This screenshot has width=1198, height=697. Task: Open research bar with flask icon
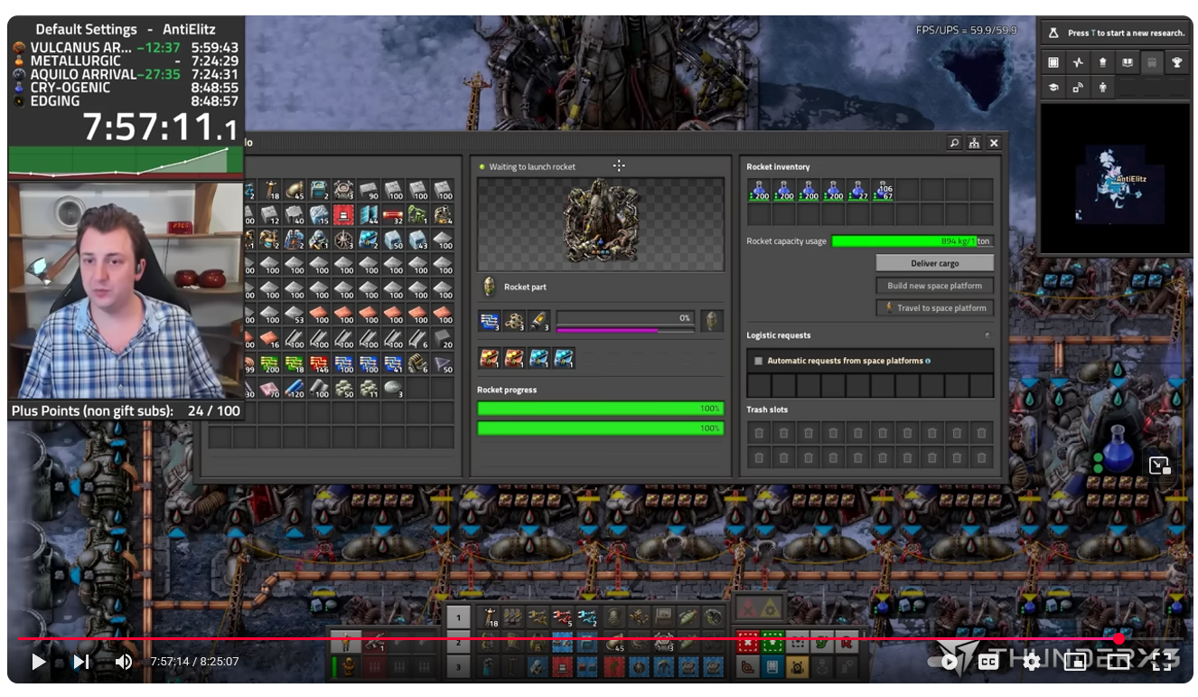pyautogui.click(x=1053, y=33)
